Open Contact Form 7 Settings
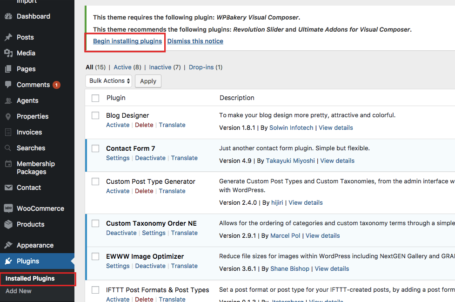 (x=118, y=158)
